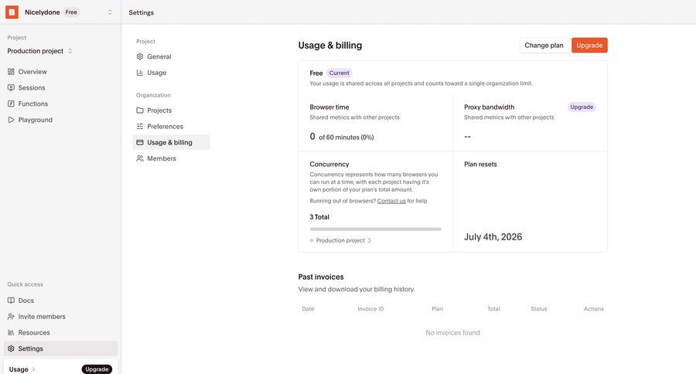
Task: Click the Free badge next to Nicelydone
Action: (71, 12)
